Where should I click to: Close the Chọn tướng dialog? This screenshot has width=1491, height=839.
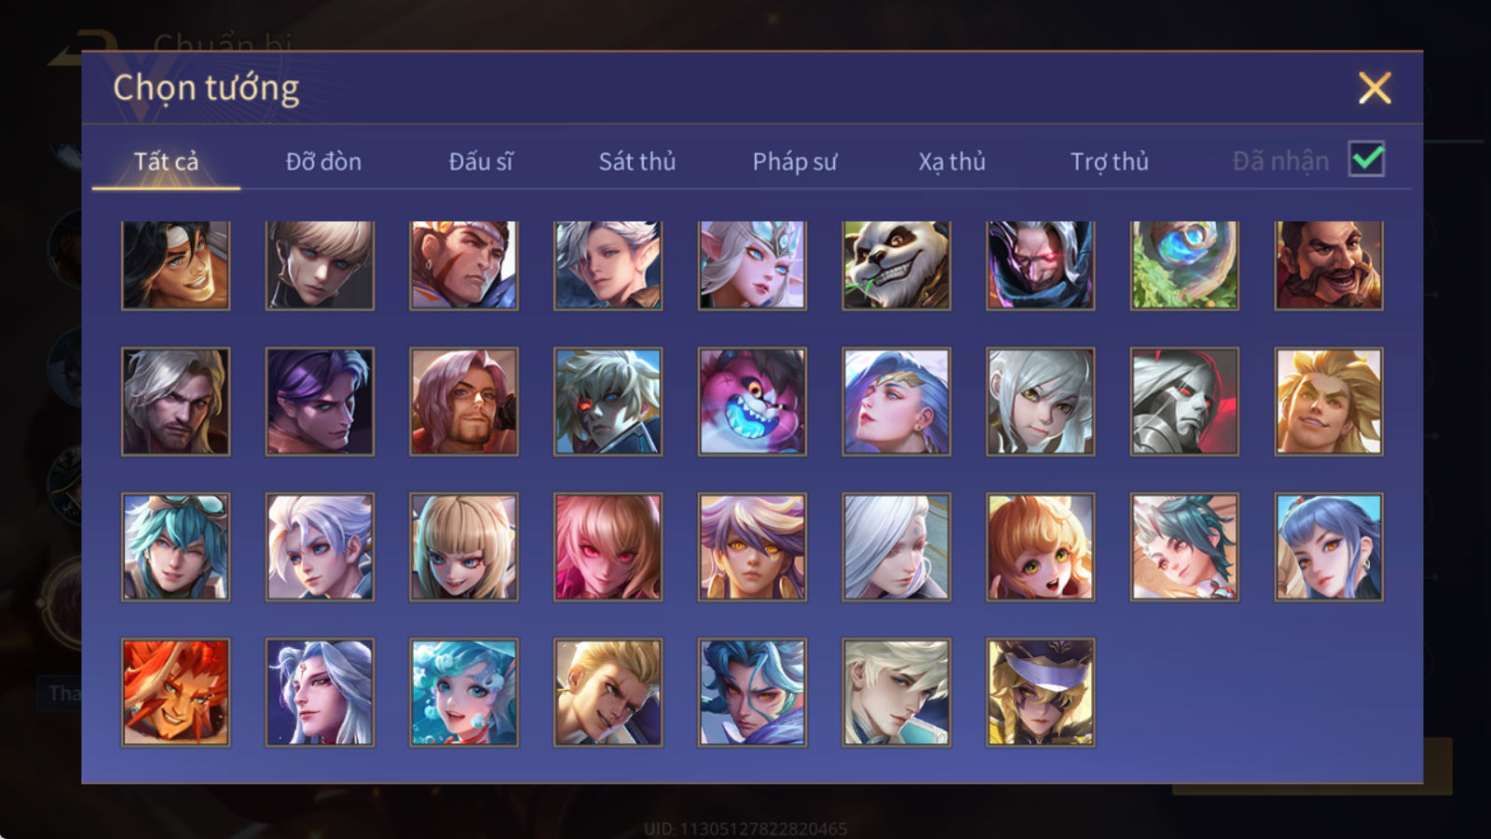click(x=1375, y=89)
